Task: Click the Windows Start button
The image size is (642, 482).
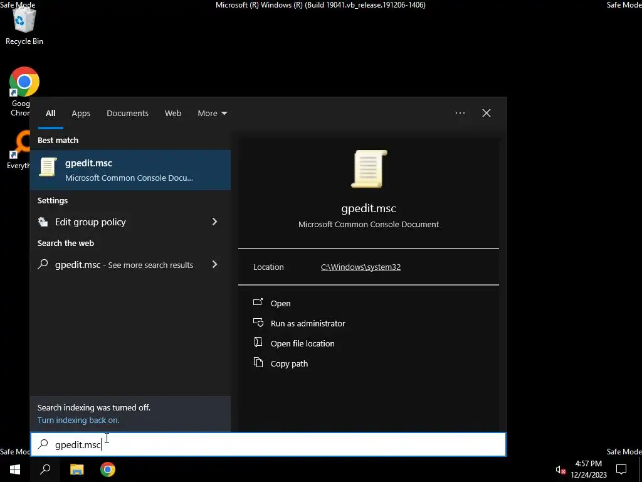Action: coord(15,469)
